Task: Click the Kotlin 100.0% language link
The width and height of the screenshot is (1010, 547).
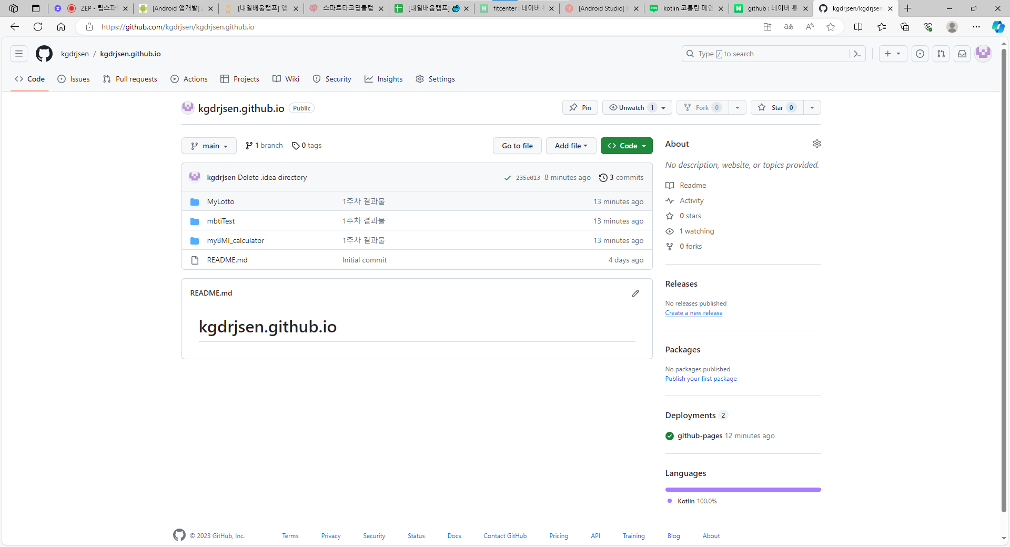Action: point(696,501)
